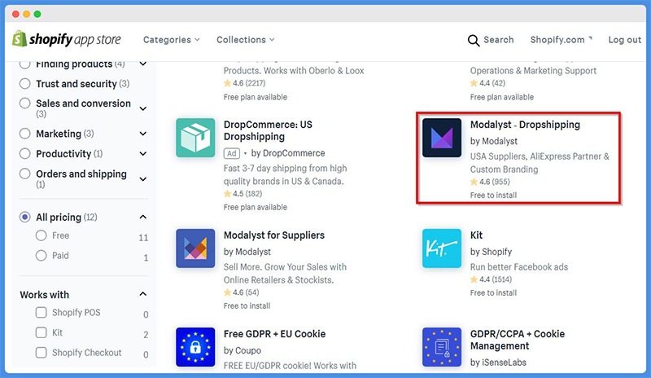Screen dimensions: 651x378
Task: Open Free GDPR + EU Cookie title
Action: [x=274, y=334]
